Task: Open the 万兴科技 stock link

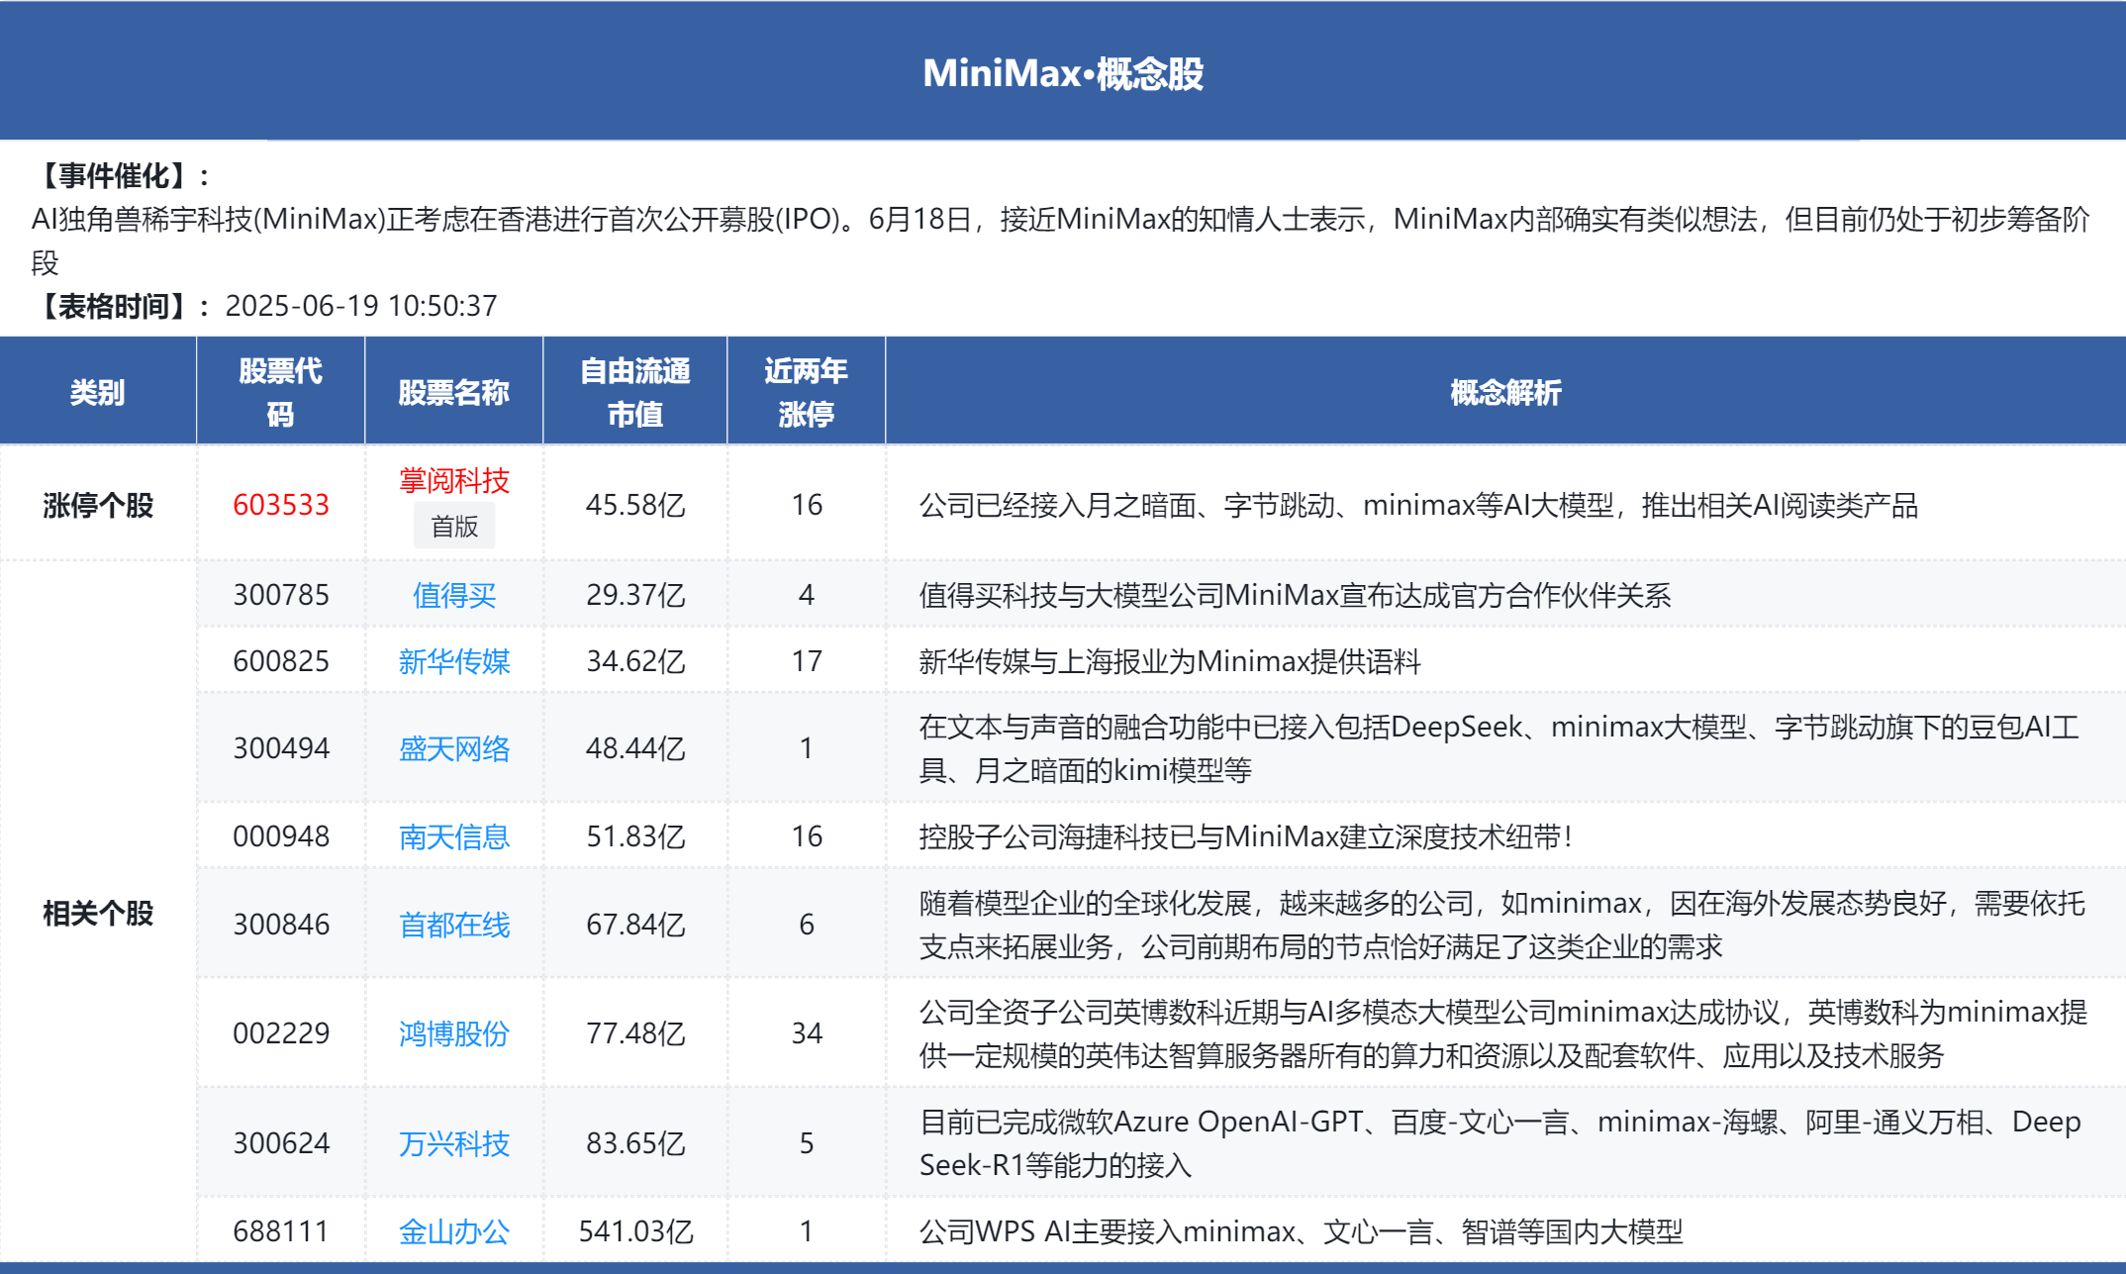Action: (453, 1143)
